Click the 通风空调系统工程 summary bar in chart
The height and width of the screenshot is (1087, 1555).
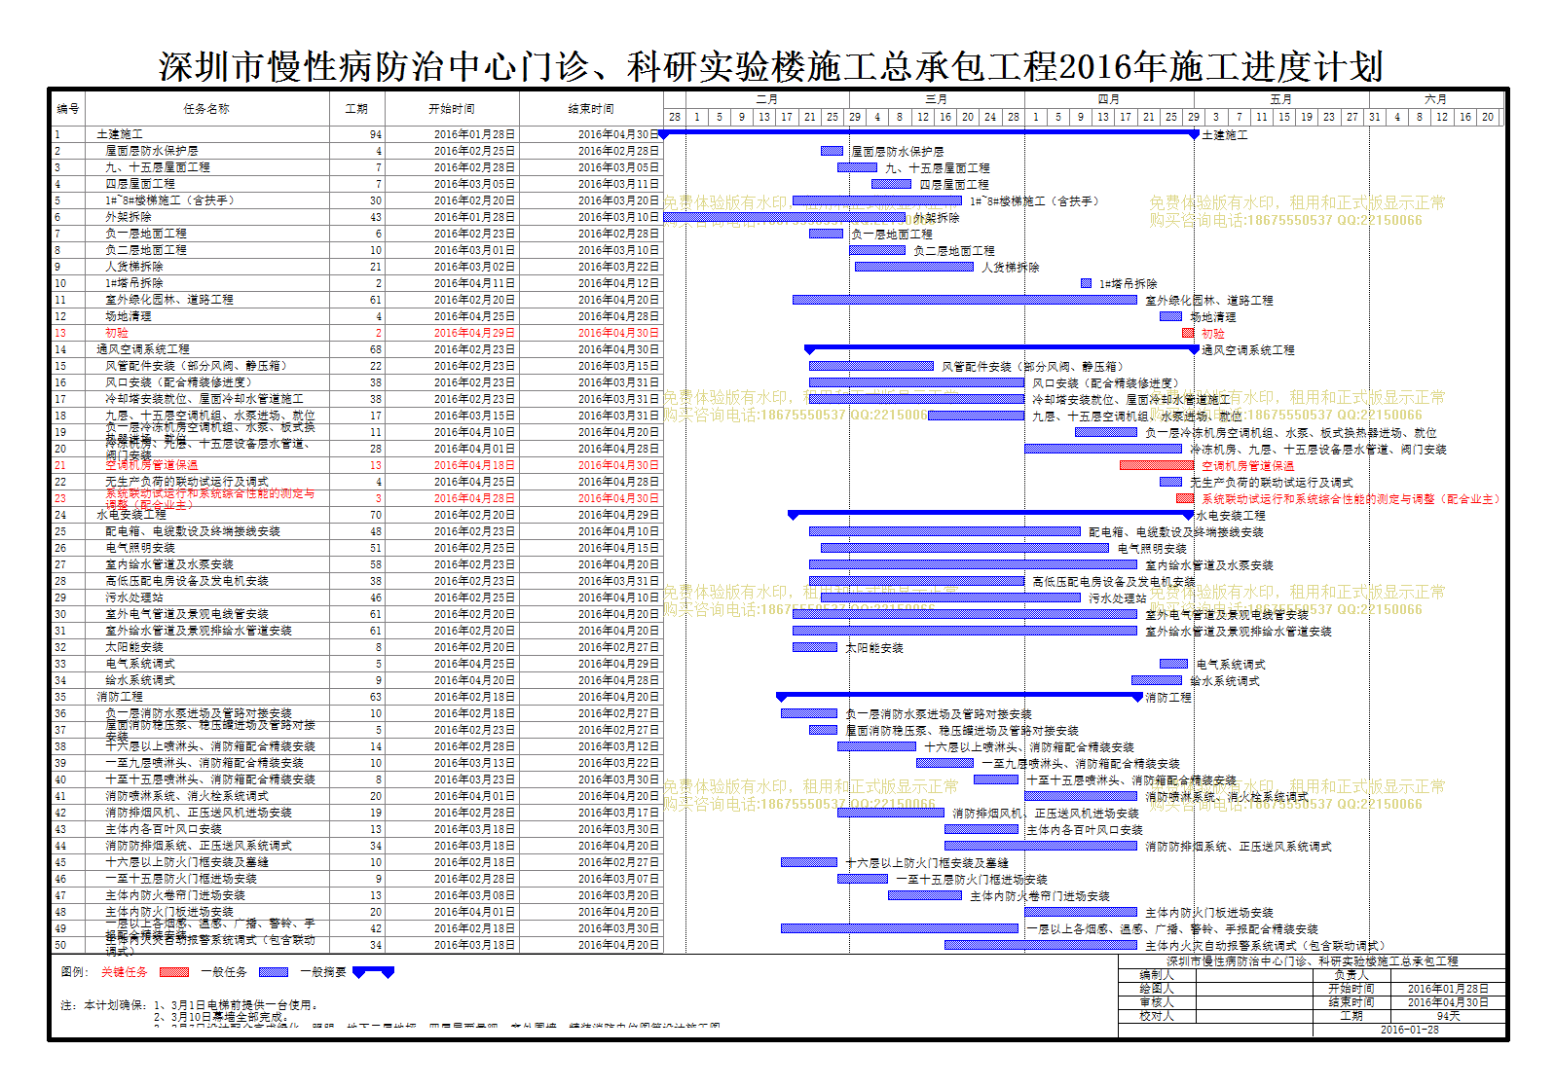point(1002,348)
